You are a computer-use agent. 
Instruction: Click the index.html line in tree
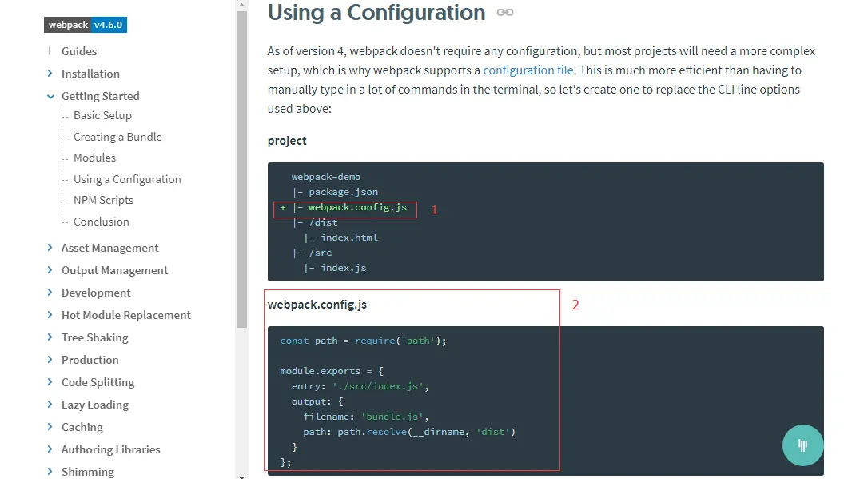[x=341, y=238]
